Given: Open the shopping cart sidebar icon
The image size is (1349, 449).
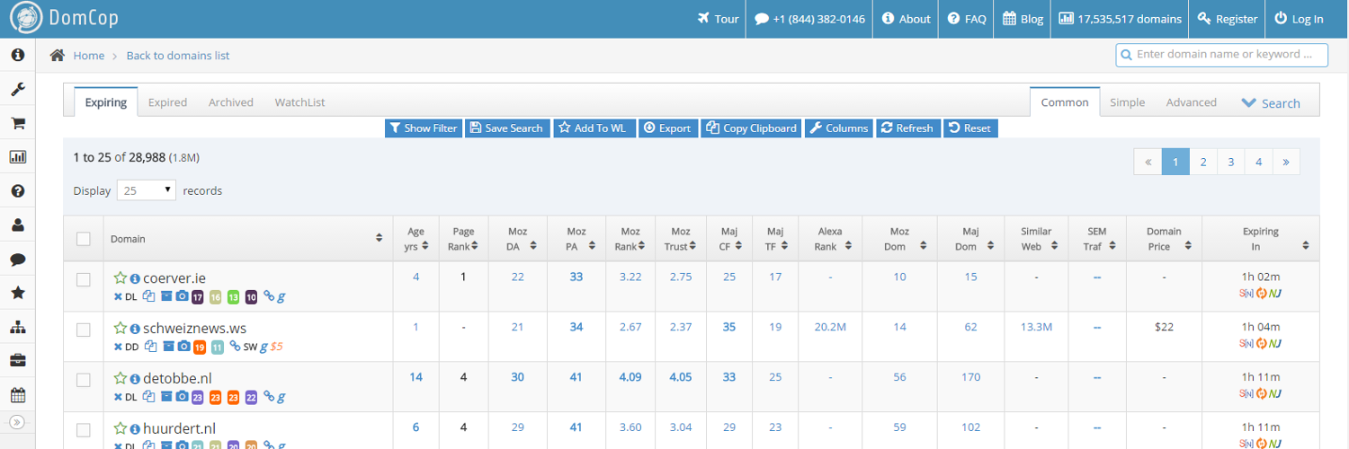Looking at the screenshot, I should coord(17,123).
